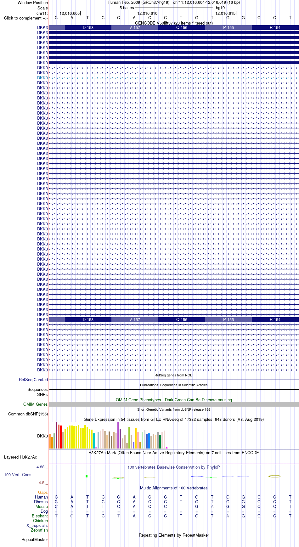Click the gray A base in Mouse row
This screenshot has height=547, width=299.
pyautogui.click(x=212, y=506)
